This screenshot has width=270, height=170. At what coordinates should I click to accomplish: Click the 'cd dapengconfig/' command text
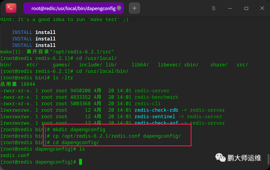click(x=76, y=143)
